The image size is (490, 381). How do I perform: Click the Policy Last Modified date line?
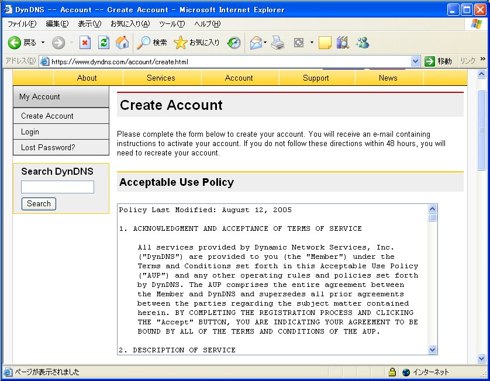[205, 210]
